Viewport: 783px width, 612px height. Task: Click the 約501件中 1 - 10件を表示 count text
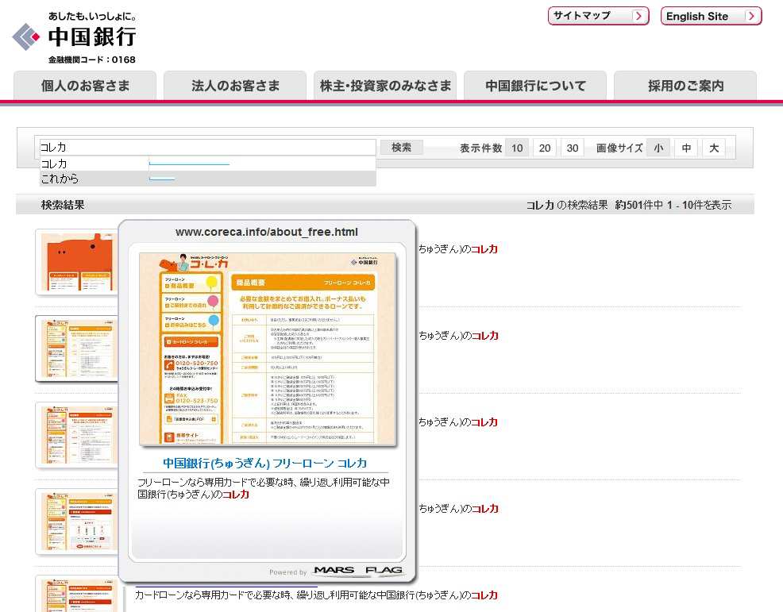point(673,205)
